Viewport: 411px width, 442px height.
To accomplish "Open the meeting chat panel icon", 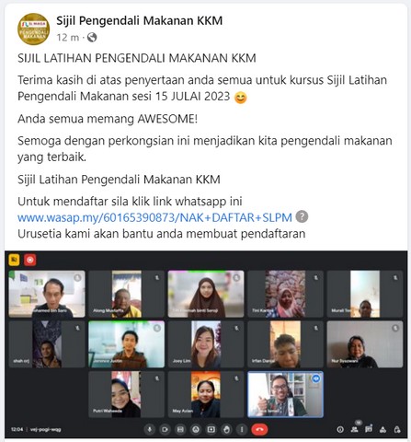I will [x=369, y=429].
